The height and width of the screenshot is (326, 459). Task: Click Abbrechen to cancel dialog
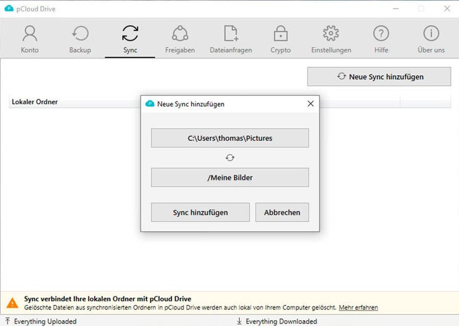pyautogui.click(x=282, y=212)
